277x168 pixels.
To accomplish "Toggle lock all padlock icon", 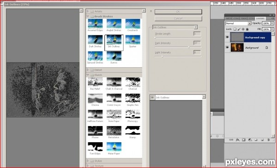I will click(247, 29).
